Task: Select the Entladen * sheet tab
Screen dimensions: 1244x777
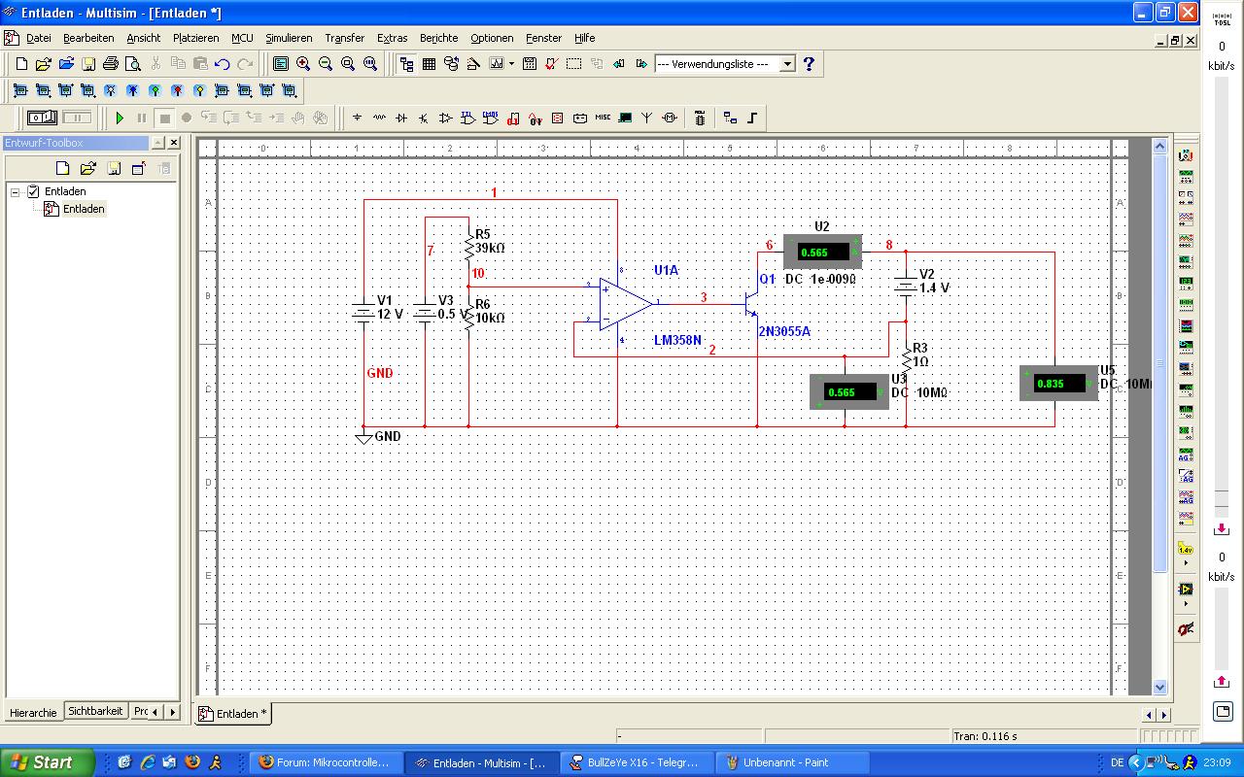Action: [232, 713]
